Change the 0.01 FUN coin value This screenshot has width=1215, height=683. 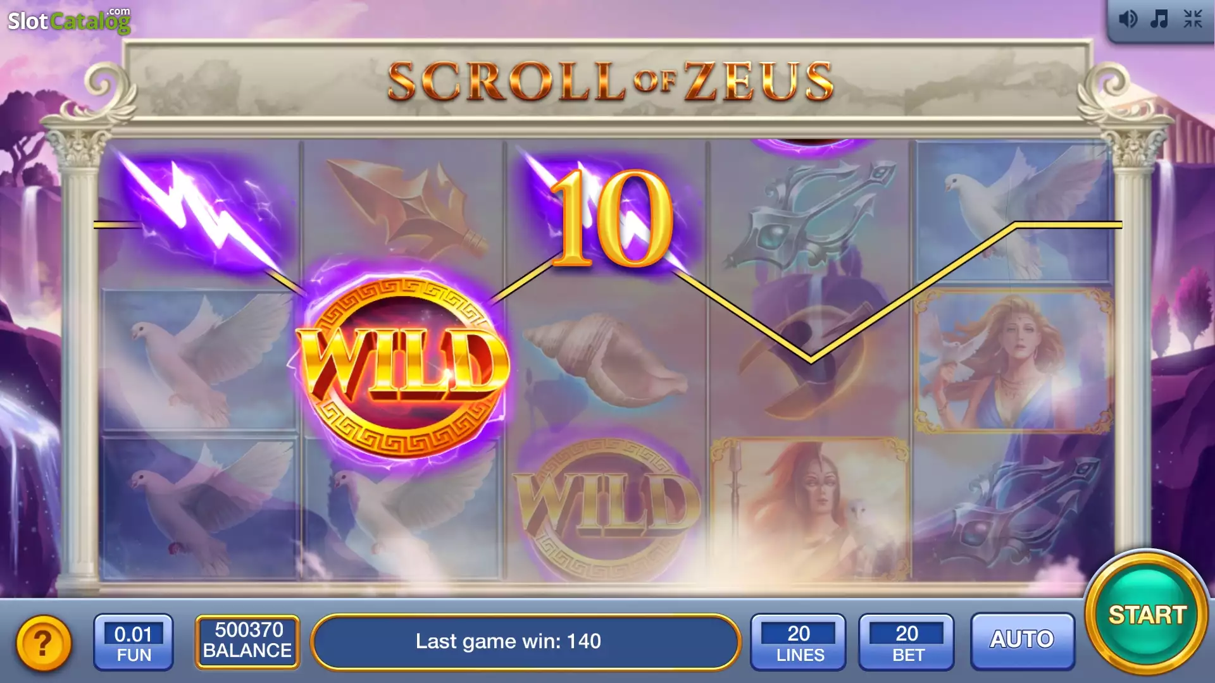pyautogui.click(x=134, y=642)
